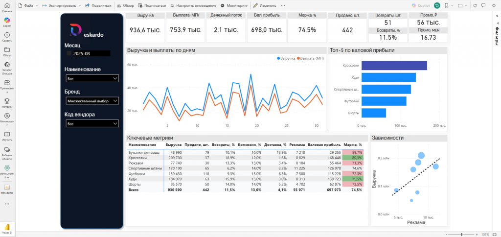The height and width of the screenshot is (237, 501).
Task: Click the zoom slider at the bottom
Action: pos(461,234)
